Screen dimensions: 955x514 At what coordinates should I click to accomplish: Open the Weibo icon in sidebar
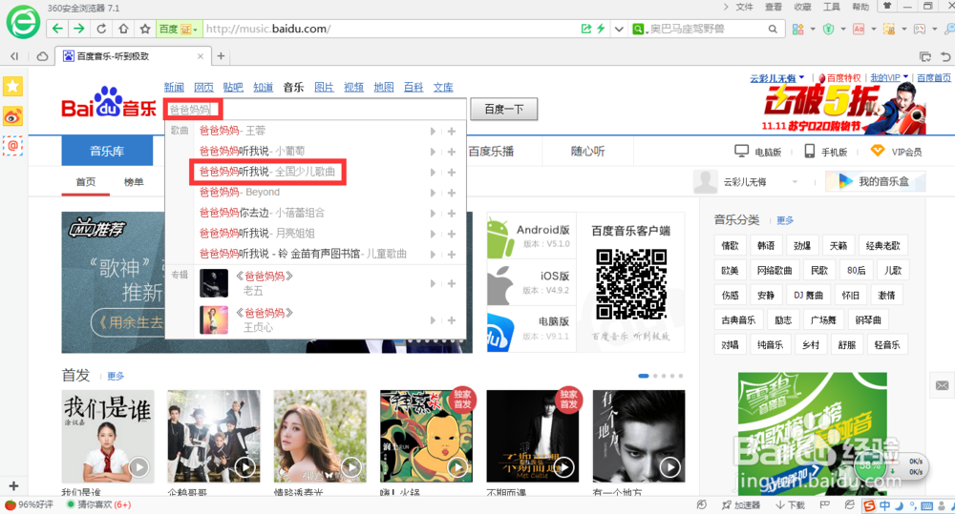pos(12,115)
